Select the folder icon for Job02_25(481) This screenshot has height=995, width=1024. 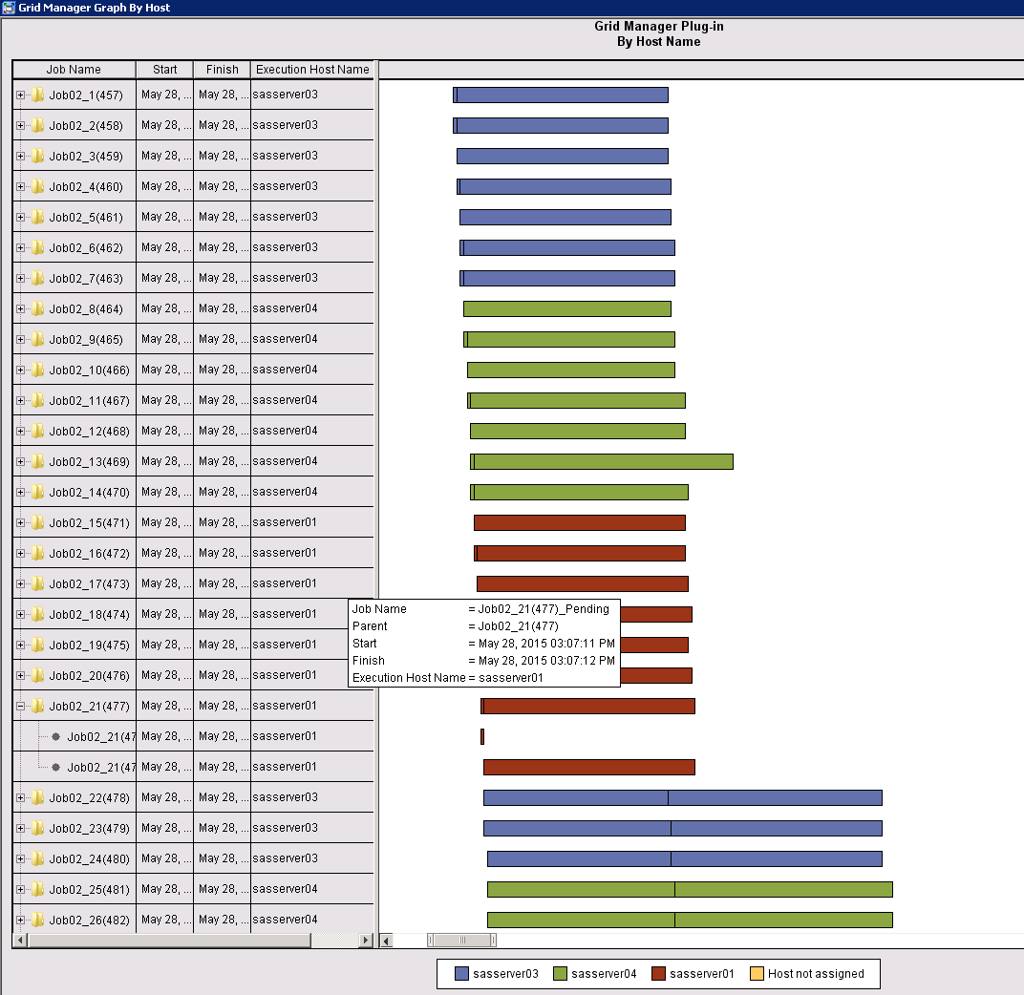tap(38, 890)
